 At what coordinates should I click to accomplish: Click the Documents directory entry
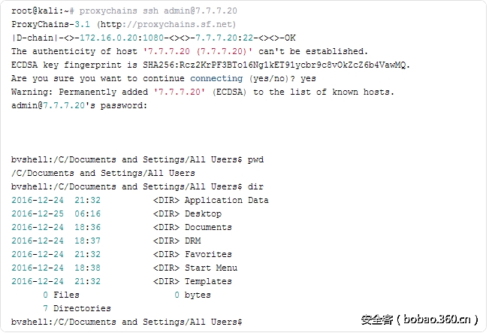208,227
